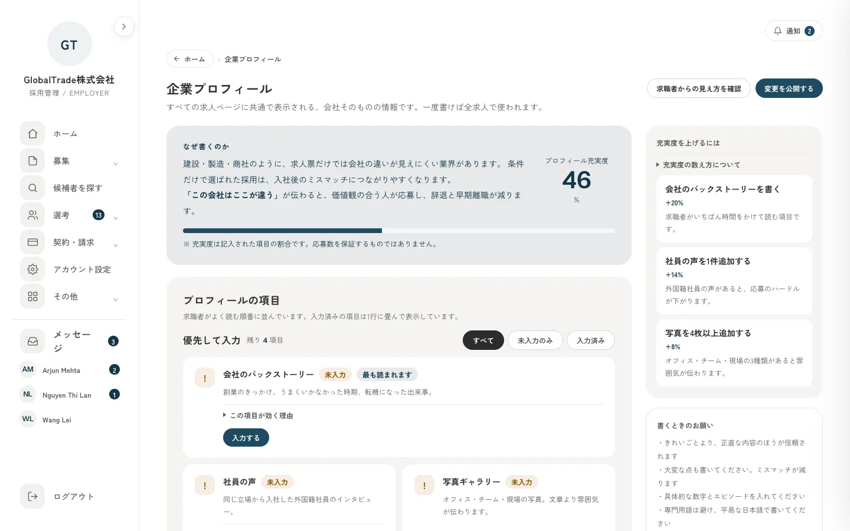The width and height of the screenshot is (850, 531).
Task: Click the 選考 people icon
Action: point(32,215)
